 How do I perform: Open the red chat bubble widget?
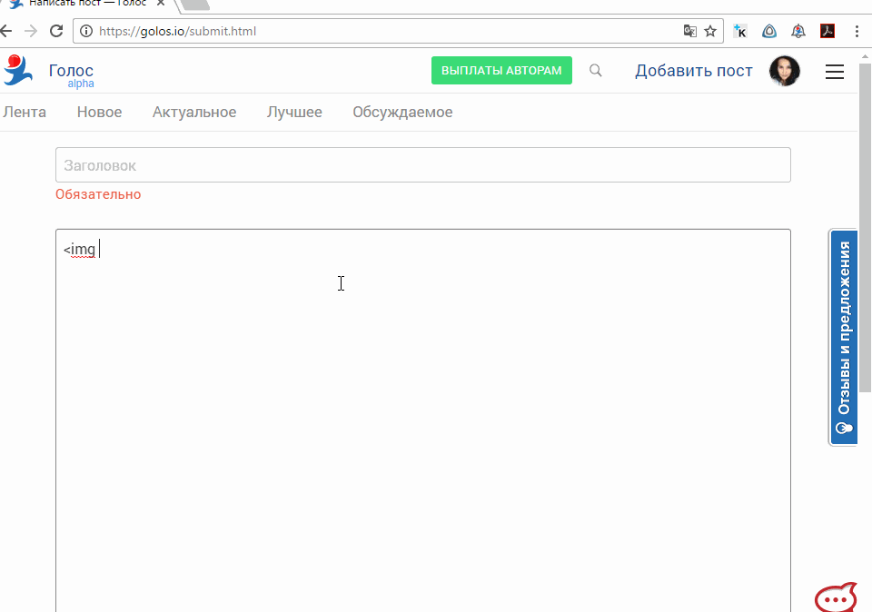click(x=836, y=597)
